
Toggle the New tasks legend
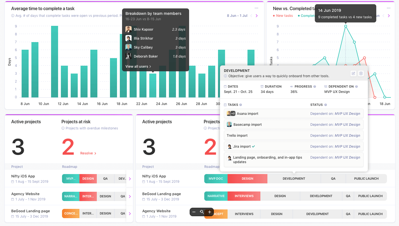click(283, 16)
